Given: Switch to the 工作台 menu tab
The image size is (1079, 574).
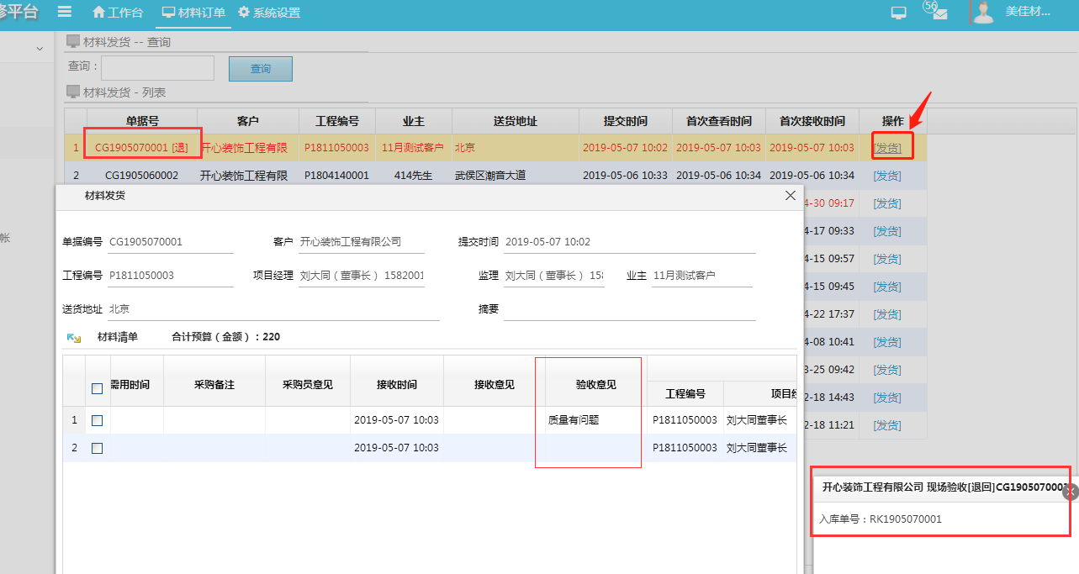Looking at the screenshot, I should click(x=117, y=12).
